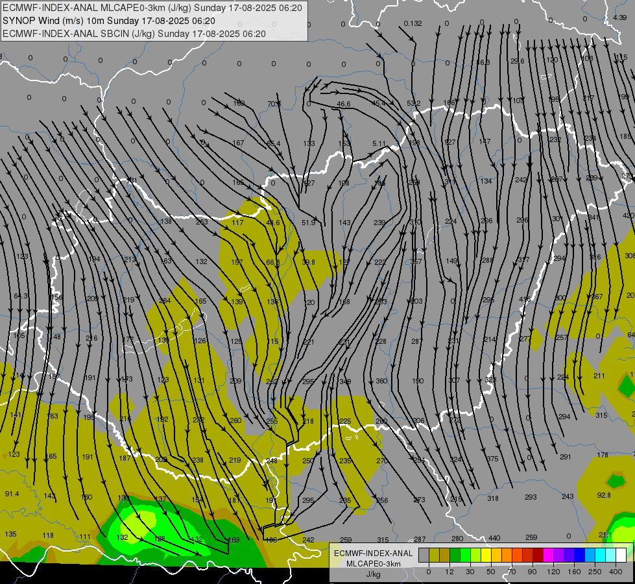
Task: Click the dark red legend swatch
Action: [x=538, y=555]
